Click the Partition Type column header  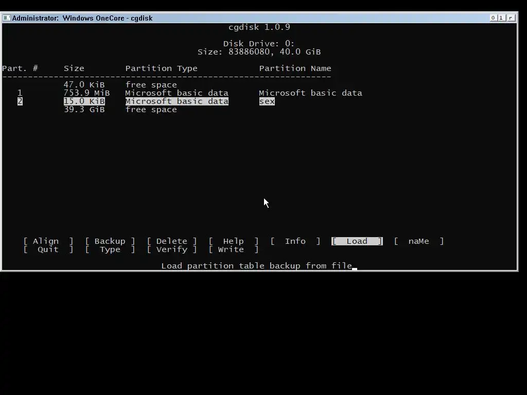(x=161, y=68)
